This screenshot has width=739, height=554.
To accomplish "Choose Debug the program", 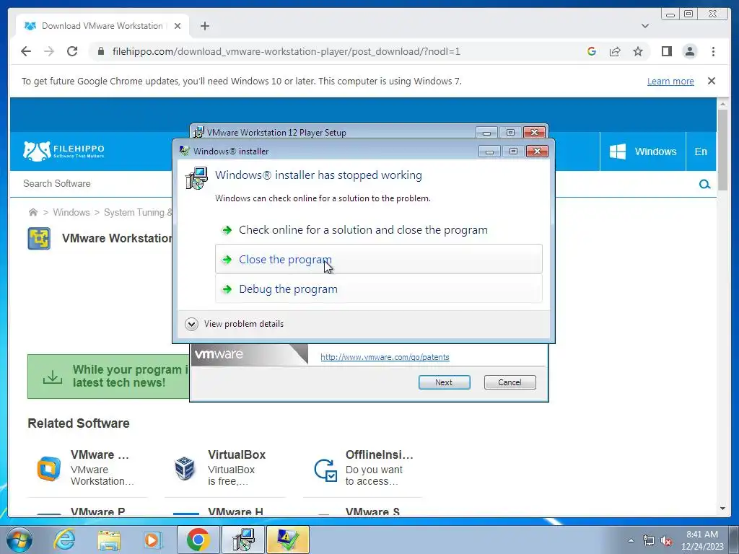I will tap(378, 289).
